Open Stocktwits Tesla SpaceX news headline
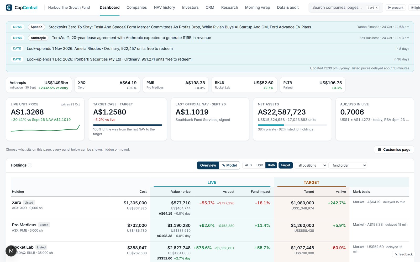Viewport: 420px width, 262px height. (x=180, y=27)
